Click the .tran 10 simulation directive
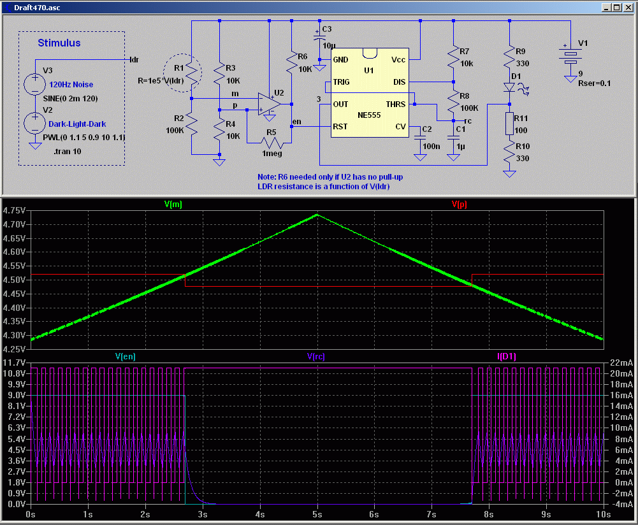Image resolution: width=638 pixels, height=525 pixels. coord(68,151)
